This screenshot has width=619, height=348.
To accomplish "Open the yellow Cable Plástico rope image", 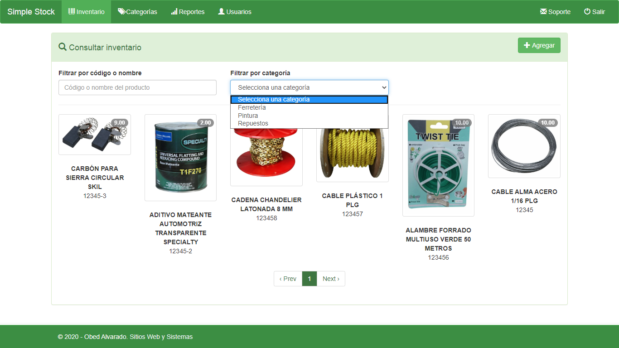I will tap(353, 155).
